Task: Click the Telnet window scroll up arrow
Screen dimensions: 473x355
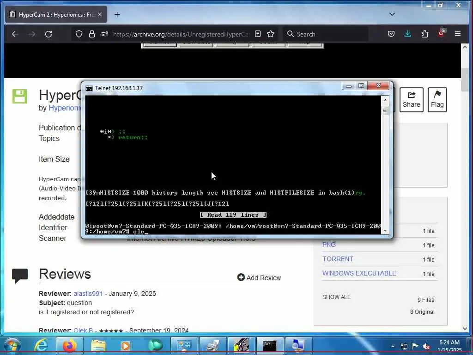Action: click(385, 100)
